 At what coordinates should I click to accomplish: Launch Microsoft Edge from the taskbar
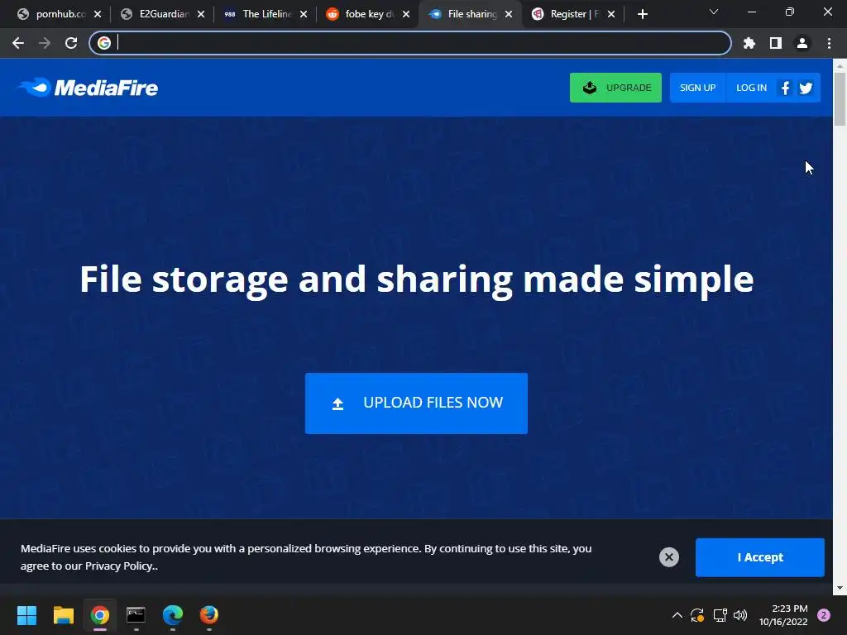172,615
